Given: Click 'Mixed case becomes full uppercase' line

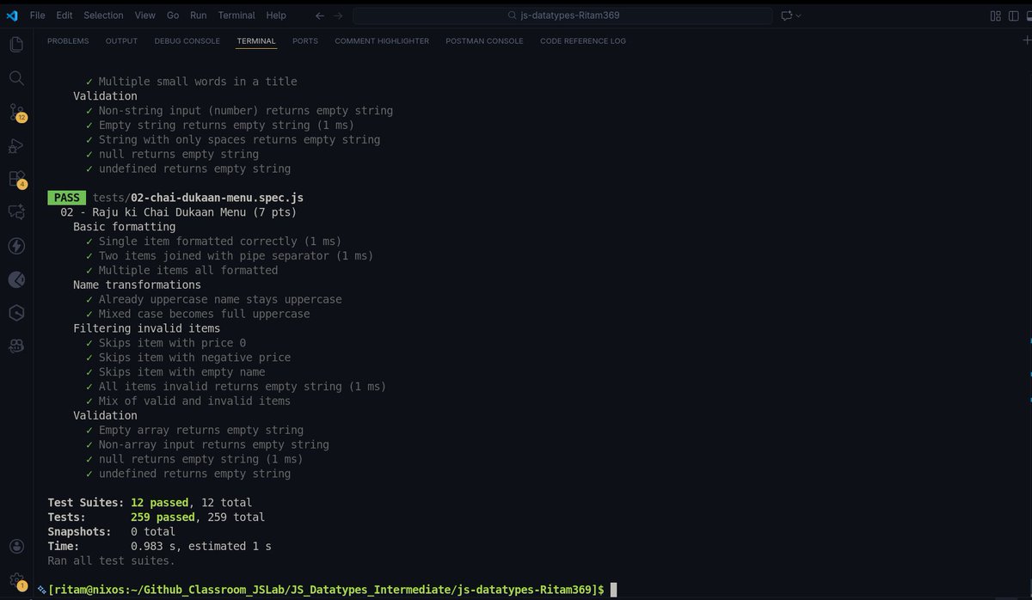Looking at the screenshot, I should [198, 314].
